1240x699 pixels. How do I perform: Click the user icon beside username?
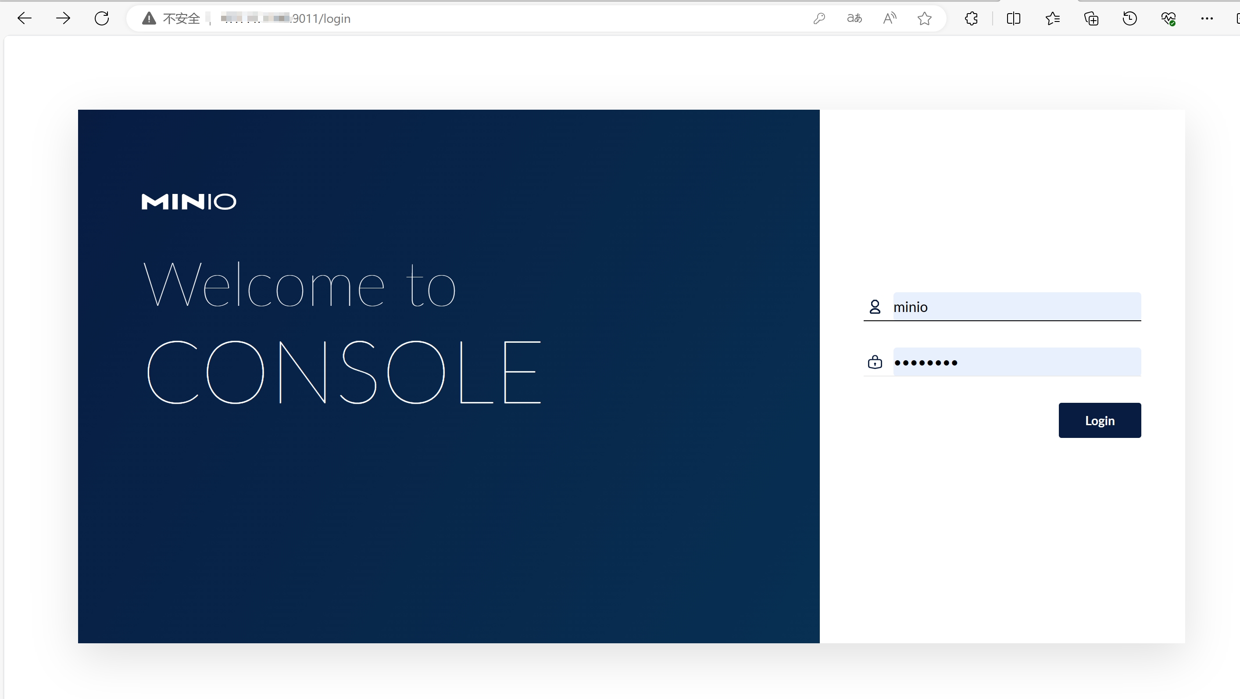point(875,307)
